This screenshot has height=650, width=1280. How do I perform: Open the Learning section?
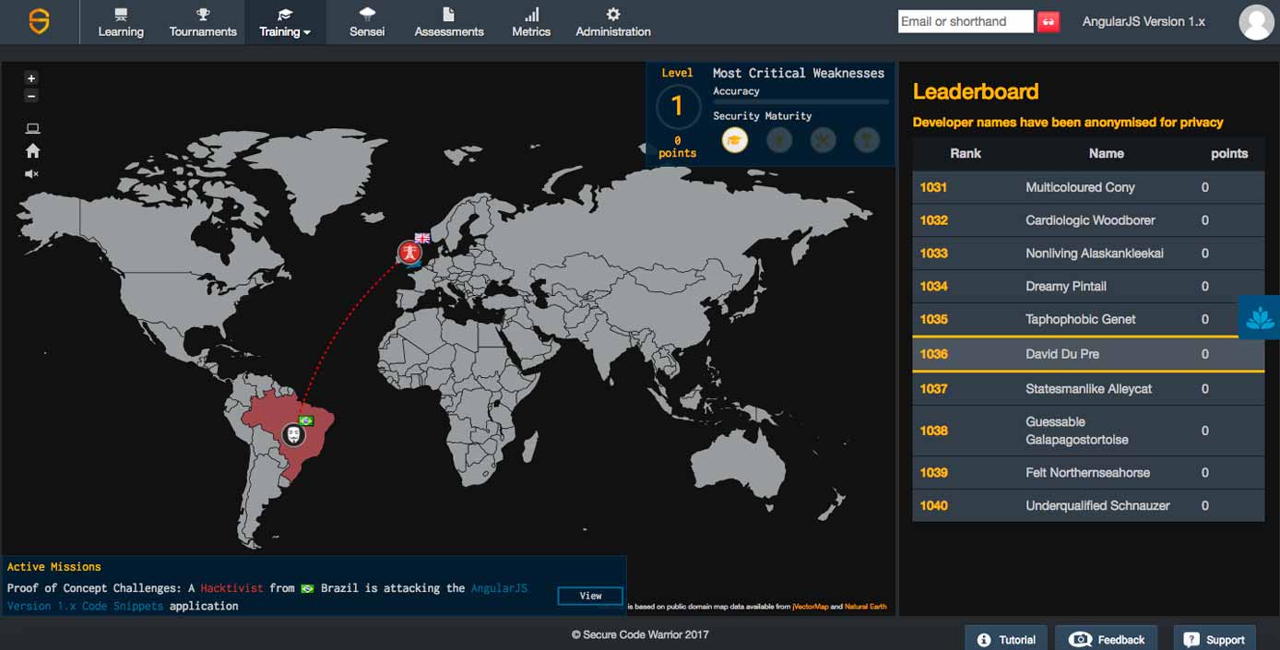pyautogui.click(x=121, y=22)
